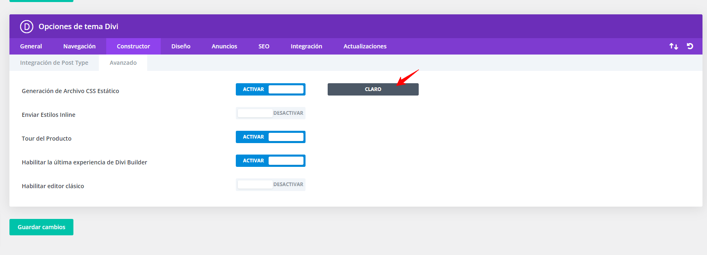Click the Divi logo icon in the header

pos(27,27)
